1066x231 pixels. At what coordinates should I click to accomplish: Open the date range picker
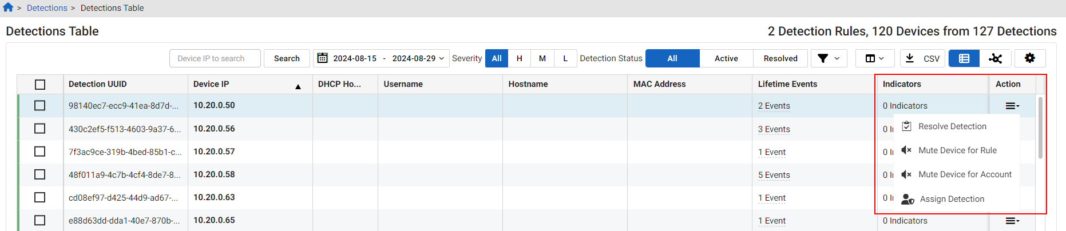click(381, 58)
